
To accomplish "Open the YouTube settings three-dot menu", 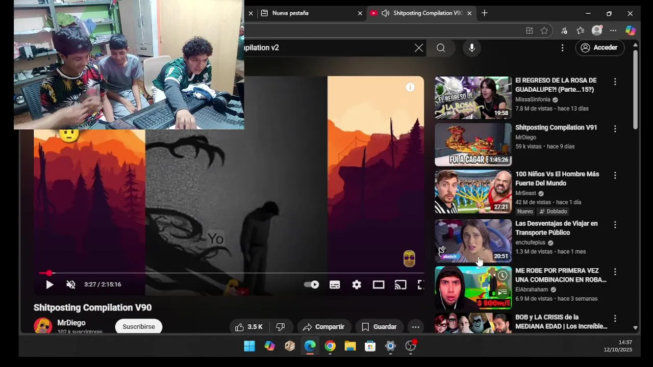I will (x=563, y=48).
